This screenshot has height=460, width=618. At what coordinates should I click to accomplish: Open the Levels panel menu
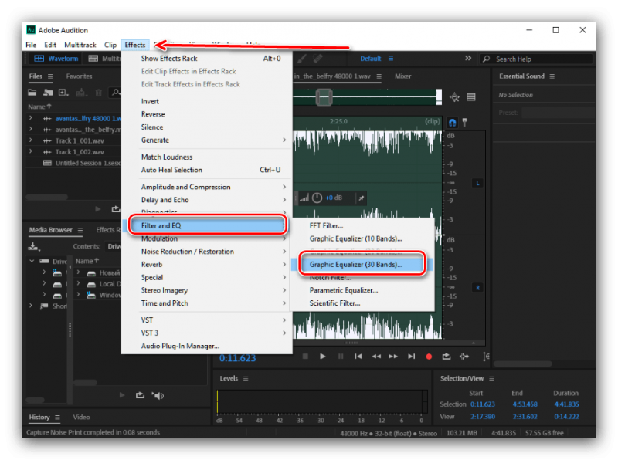[x=246, y=378]
